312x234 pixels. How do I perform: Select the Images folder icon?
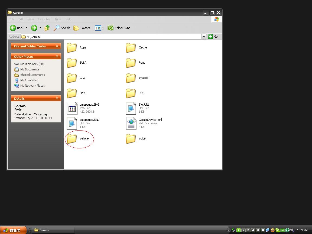click(131, 78)
